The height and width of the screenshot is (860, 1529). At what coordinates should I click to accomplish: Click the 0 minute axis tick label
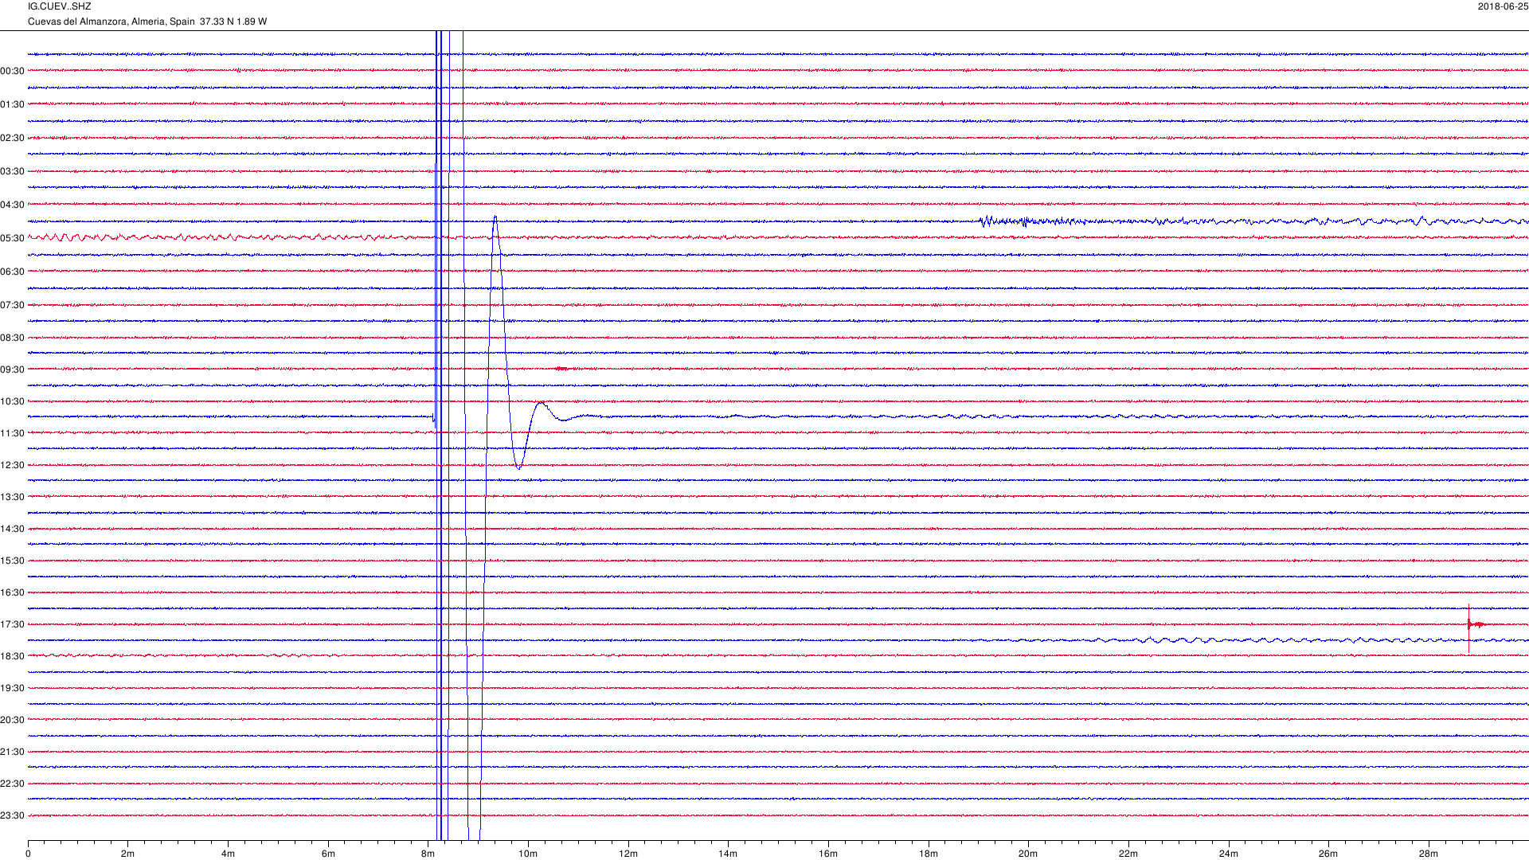coord(28,854)
